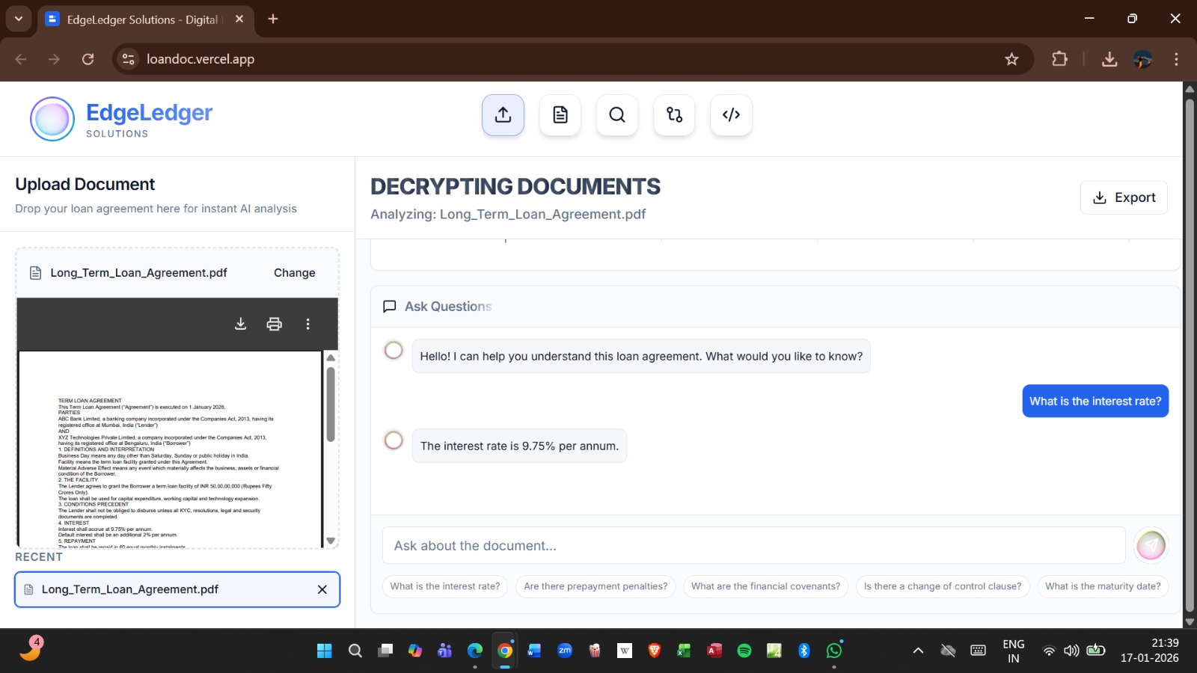The image size is (1197, 673).
Task: Print the PDF from the preview toolbar
Action: [x=275, y=324]
